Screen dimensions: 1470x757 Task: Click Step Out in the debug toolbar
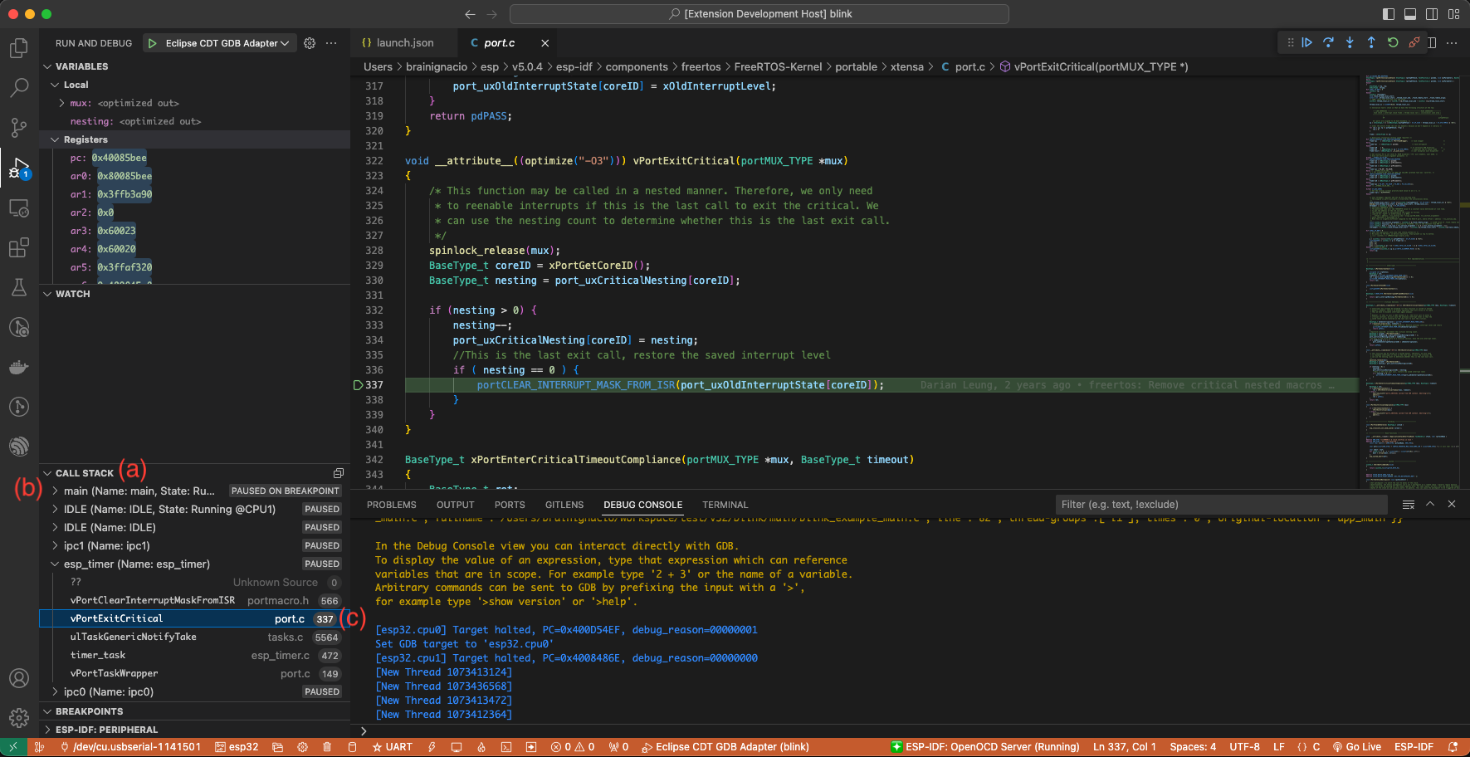[1370, 42]
